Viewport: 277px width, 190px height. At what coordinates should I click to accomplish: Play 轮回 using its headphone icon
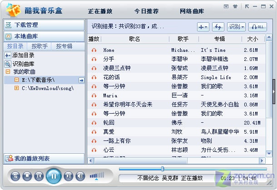(94, 123)
